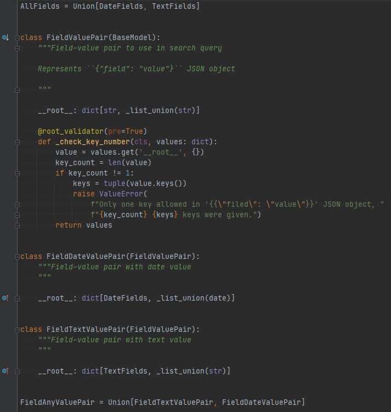The image size is (391, 412).
Task: Collapse the class FieldDateValuePair block
Action: point(18,257)
